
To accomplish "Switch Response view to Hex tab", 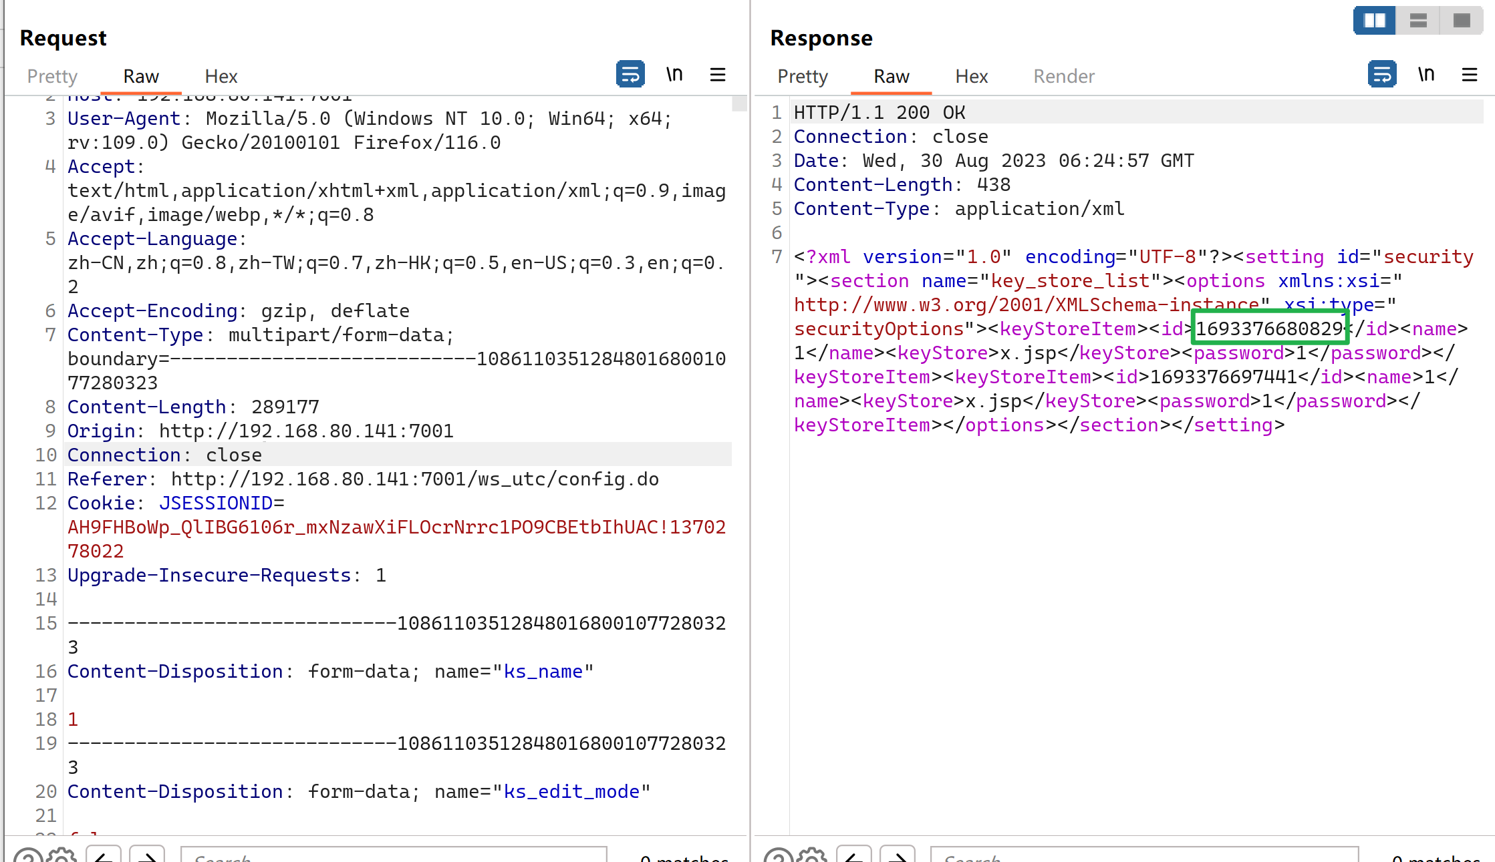I will pos(971,76).
